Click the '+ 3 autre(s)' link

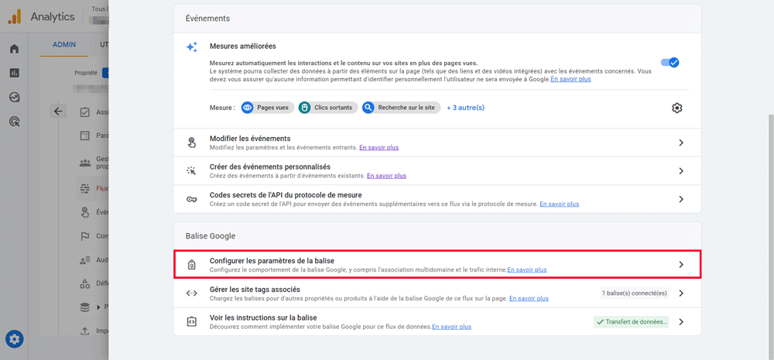click(465, 108)
